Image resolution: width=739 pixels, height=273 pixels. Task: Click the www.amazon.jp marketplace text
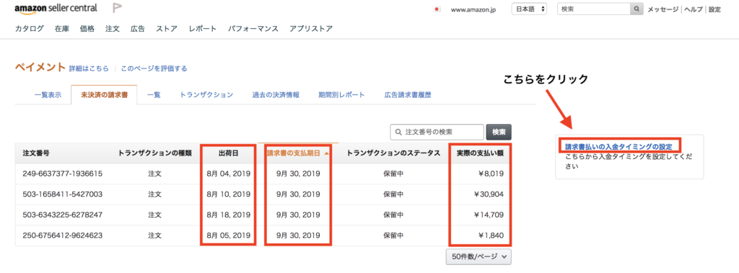[x=473, y=9]
